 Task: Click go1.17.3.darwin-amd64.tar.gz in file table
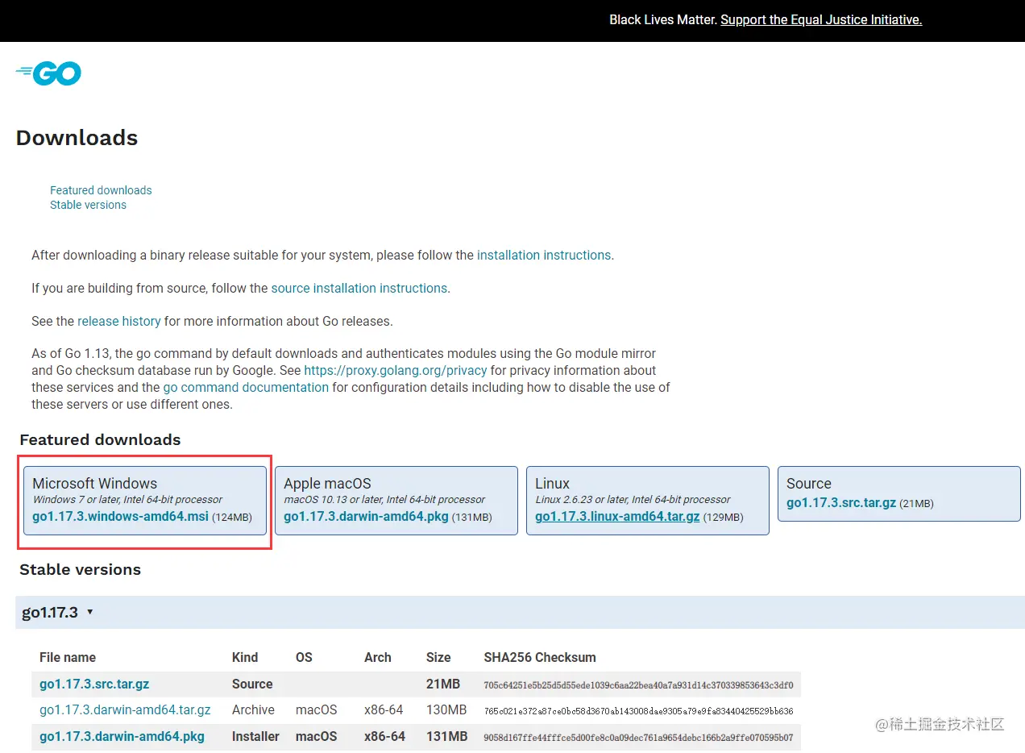pyautogui.click(x=125, y=709)
